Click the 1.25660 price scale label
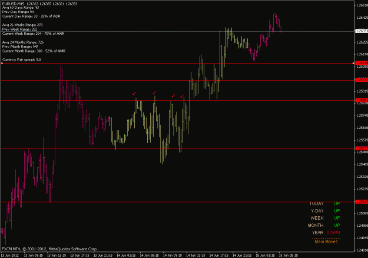The height and width of the screenshot is (258, 368). (362, 128)
